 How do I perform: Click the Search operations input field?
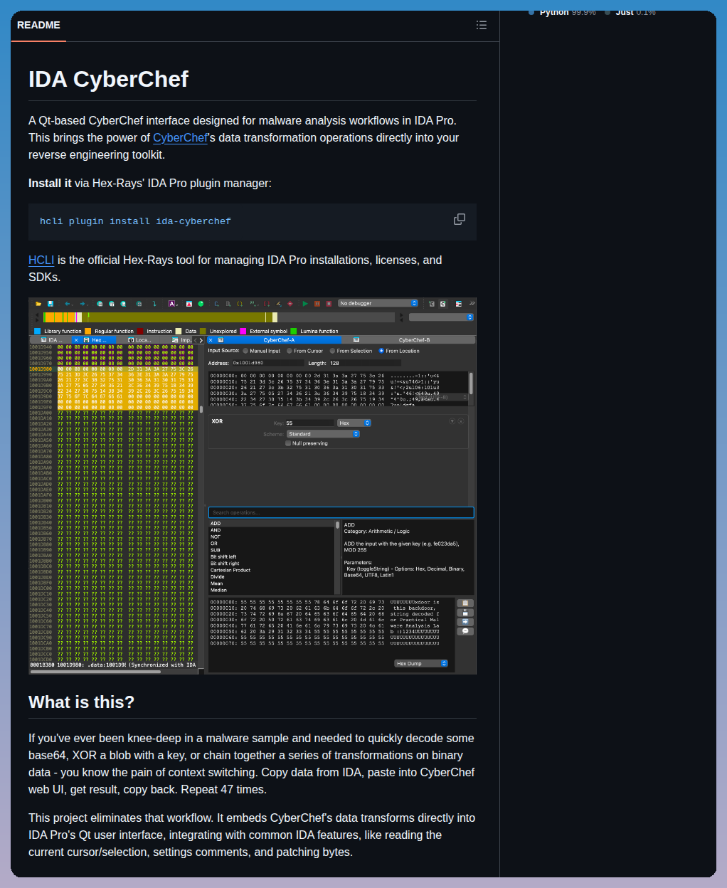tap(341, 512)
